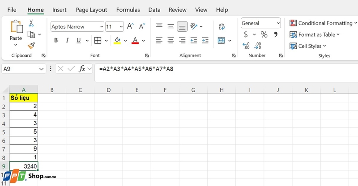This screenshot has width=358, height=186.
Task: Open Cell Styles gallery
Action: 307,46
